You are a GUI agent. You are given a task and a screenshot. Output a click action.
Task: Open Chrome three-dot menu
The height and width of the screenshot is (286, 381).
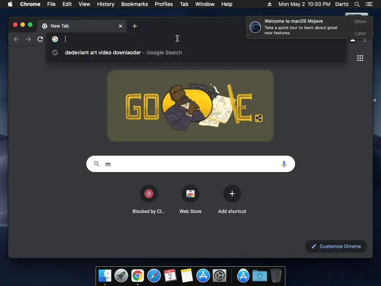click(365, 40)
